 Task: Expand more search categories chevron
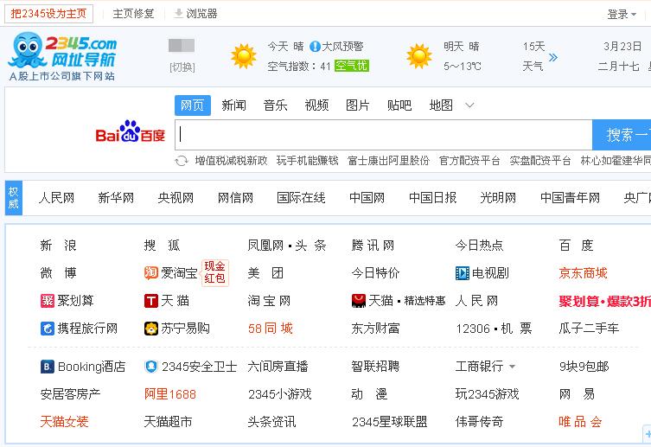pos(469,105)
